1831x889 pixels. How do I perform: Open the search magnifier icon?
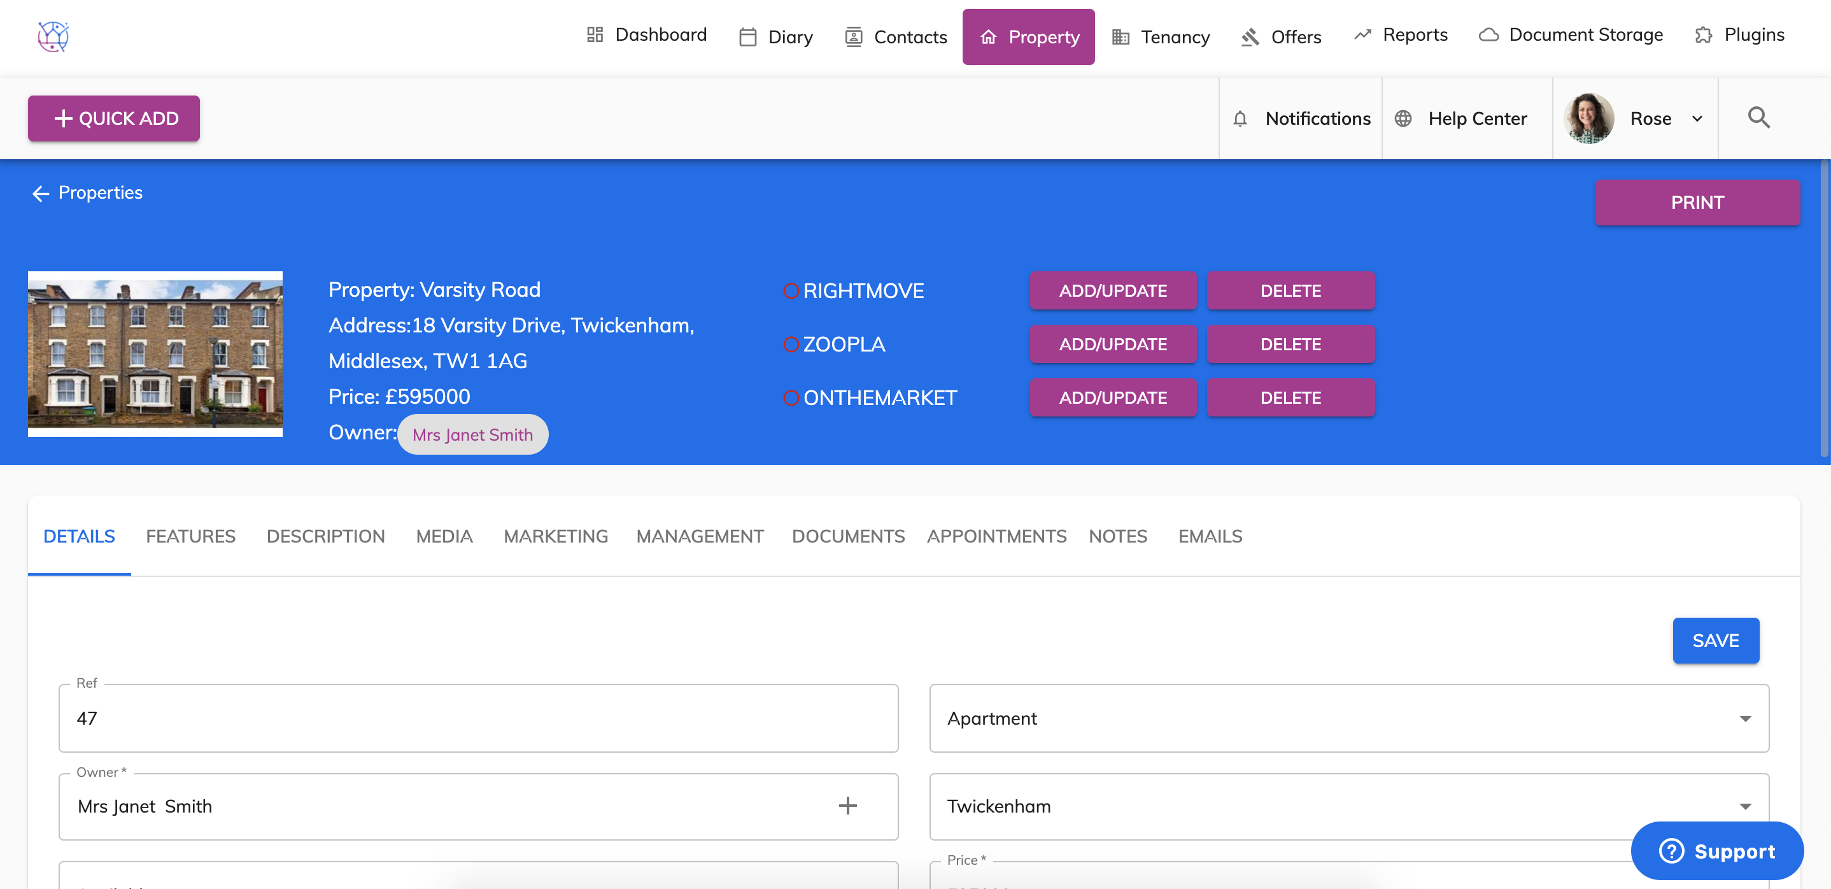point(1758,118)
